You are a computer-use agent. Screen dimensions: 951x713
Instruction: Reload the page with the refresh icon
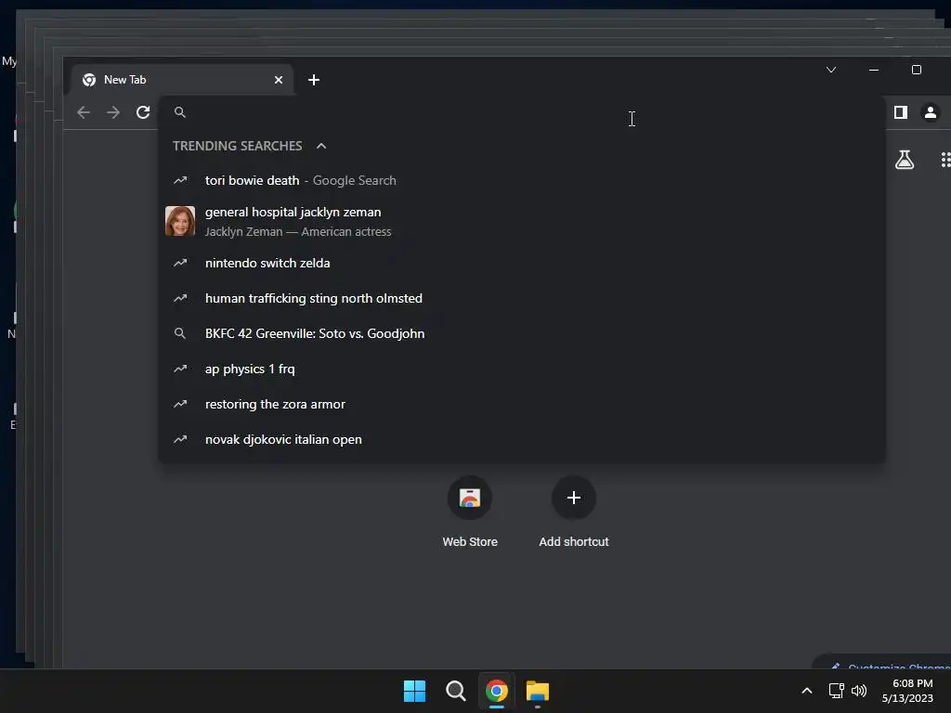click(143, 112)
